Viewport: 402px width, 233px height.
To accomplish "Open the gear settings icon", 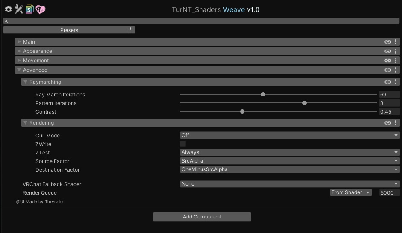I will (8, 9).
